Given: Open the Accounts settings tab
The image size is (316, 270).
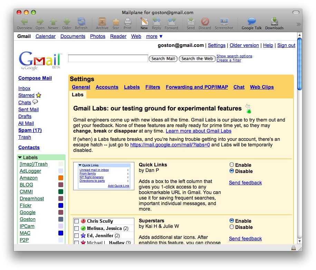Looking at the screenshot, I should (107, 87).
